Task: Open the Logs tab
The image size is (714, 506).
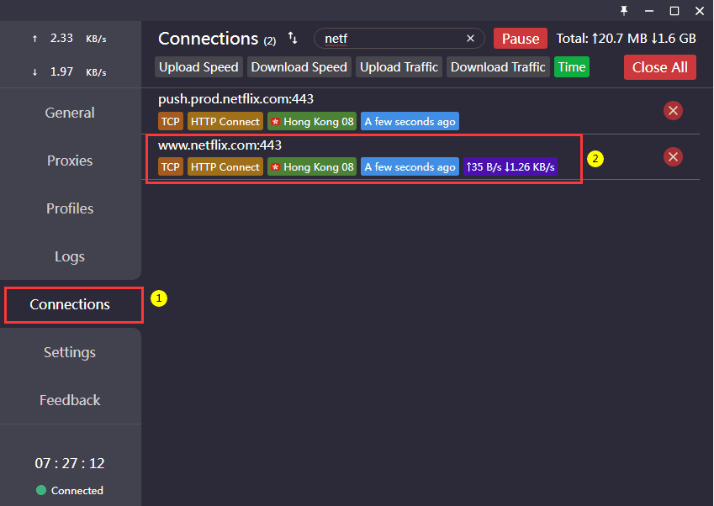Action: click(70, 256)
